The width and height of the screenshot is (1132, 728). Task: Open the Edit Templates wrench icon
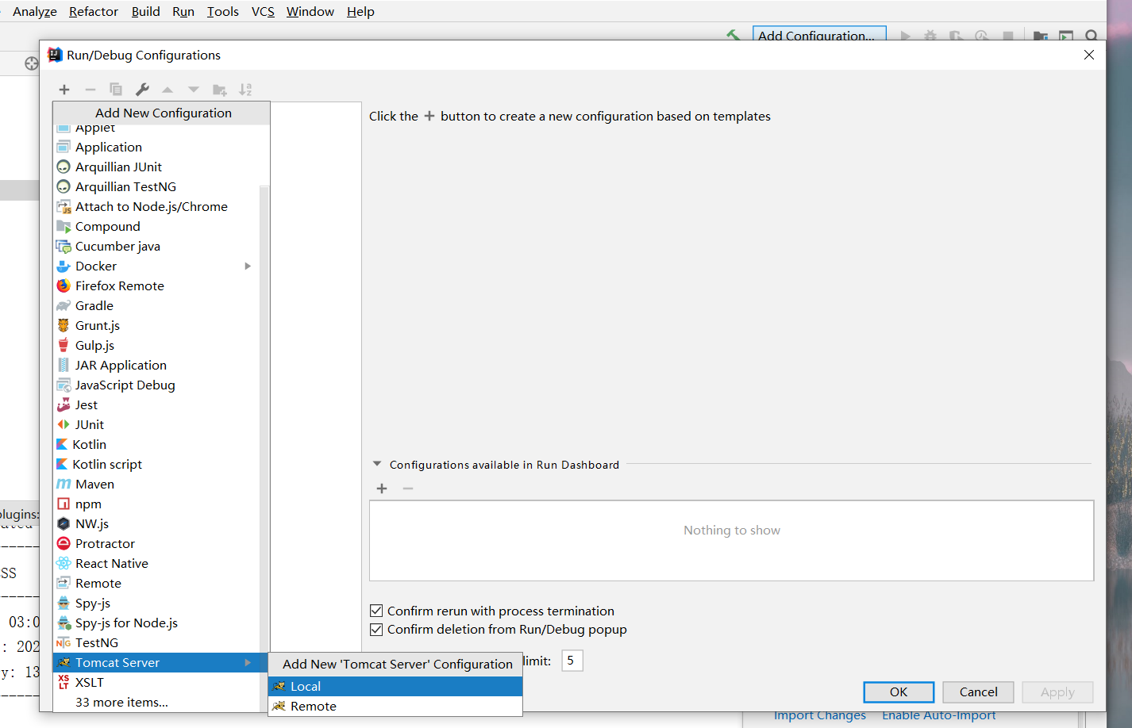pyautogui.click(x=142, y=90)
